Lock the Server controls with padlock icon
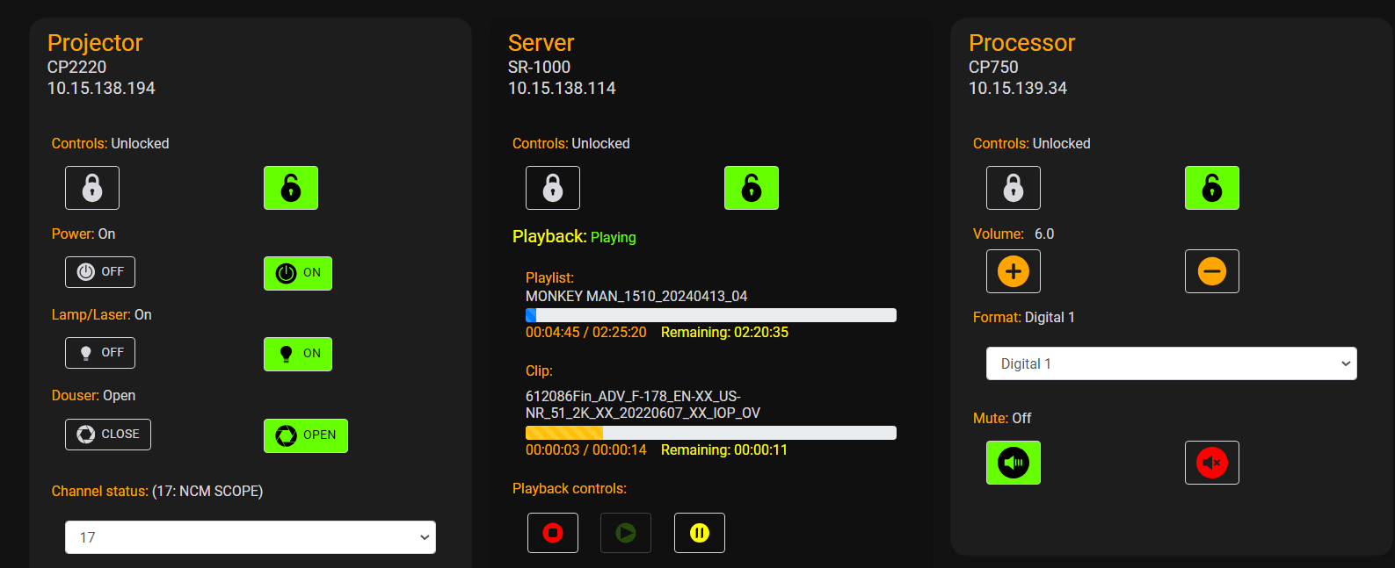This screenshot has width=1395, height=568. (x=553, y=188)
